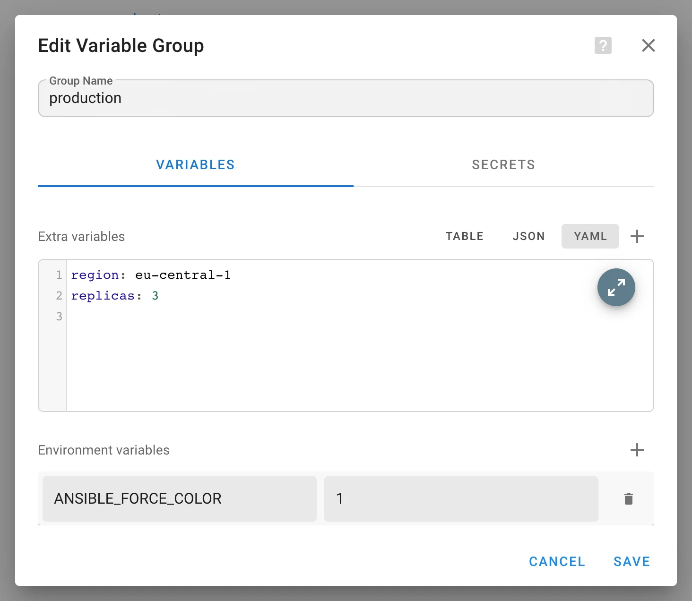The width and height of the screenshot is (692, 601).
Task: Switch to the Secrets tab
Action: 503,165
